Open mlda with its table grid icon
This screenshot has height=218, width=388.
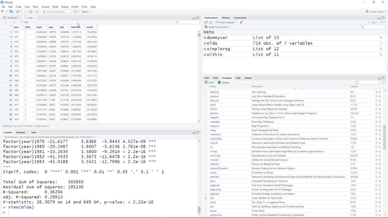(381, 43)
